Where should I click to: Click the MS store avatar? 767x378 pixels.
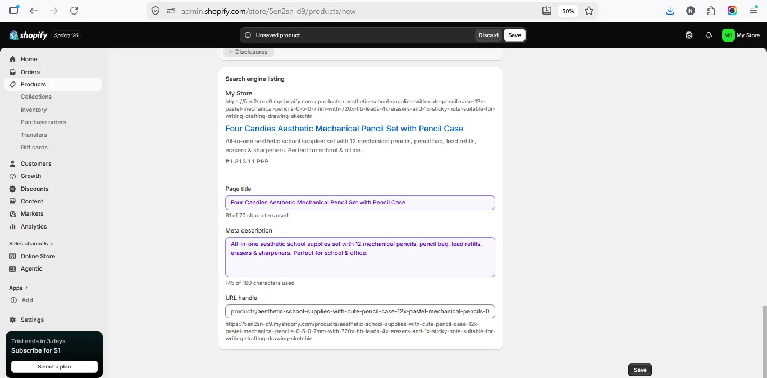728,35
